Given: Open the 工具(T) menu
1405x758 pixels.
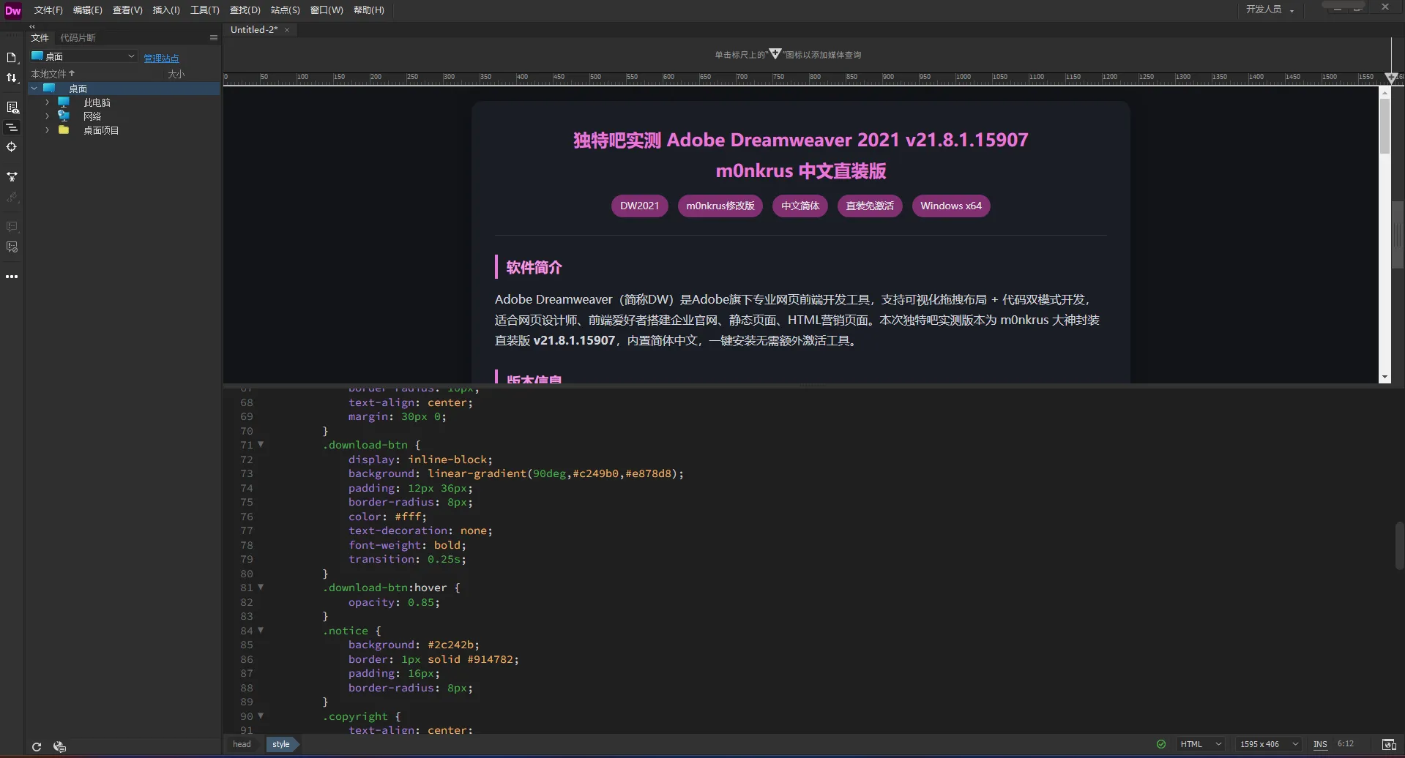Looking at the screenshot, I should point(204,10).
